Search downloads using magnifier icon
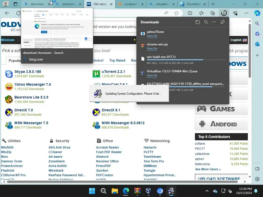 [206, 22]
